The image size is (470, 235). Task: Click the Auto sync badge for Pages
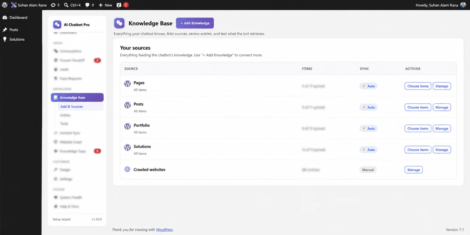click(368, 86)
